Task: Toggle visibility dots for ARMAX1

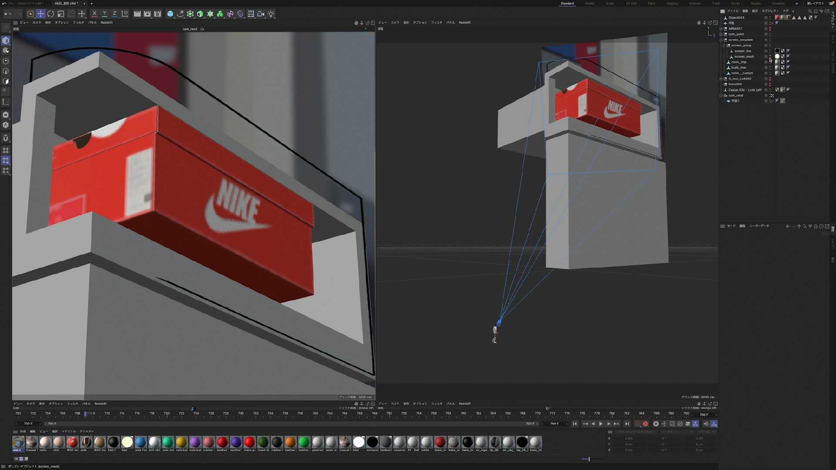Action: coord(770,29)
